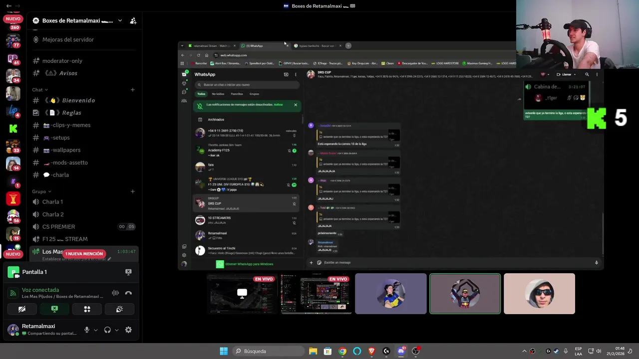The height and width of the screenshot is (359, 639).
Task: Edit the channel status pencil icon
Action: click(x=109, y=259)
